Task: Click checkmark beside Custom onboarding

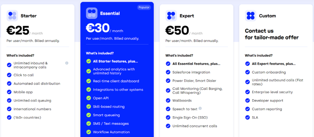Action: coord(247,72)
